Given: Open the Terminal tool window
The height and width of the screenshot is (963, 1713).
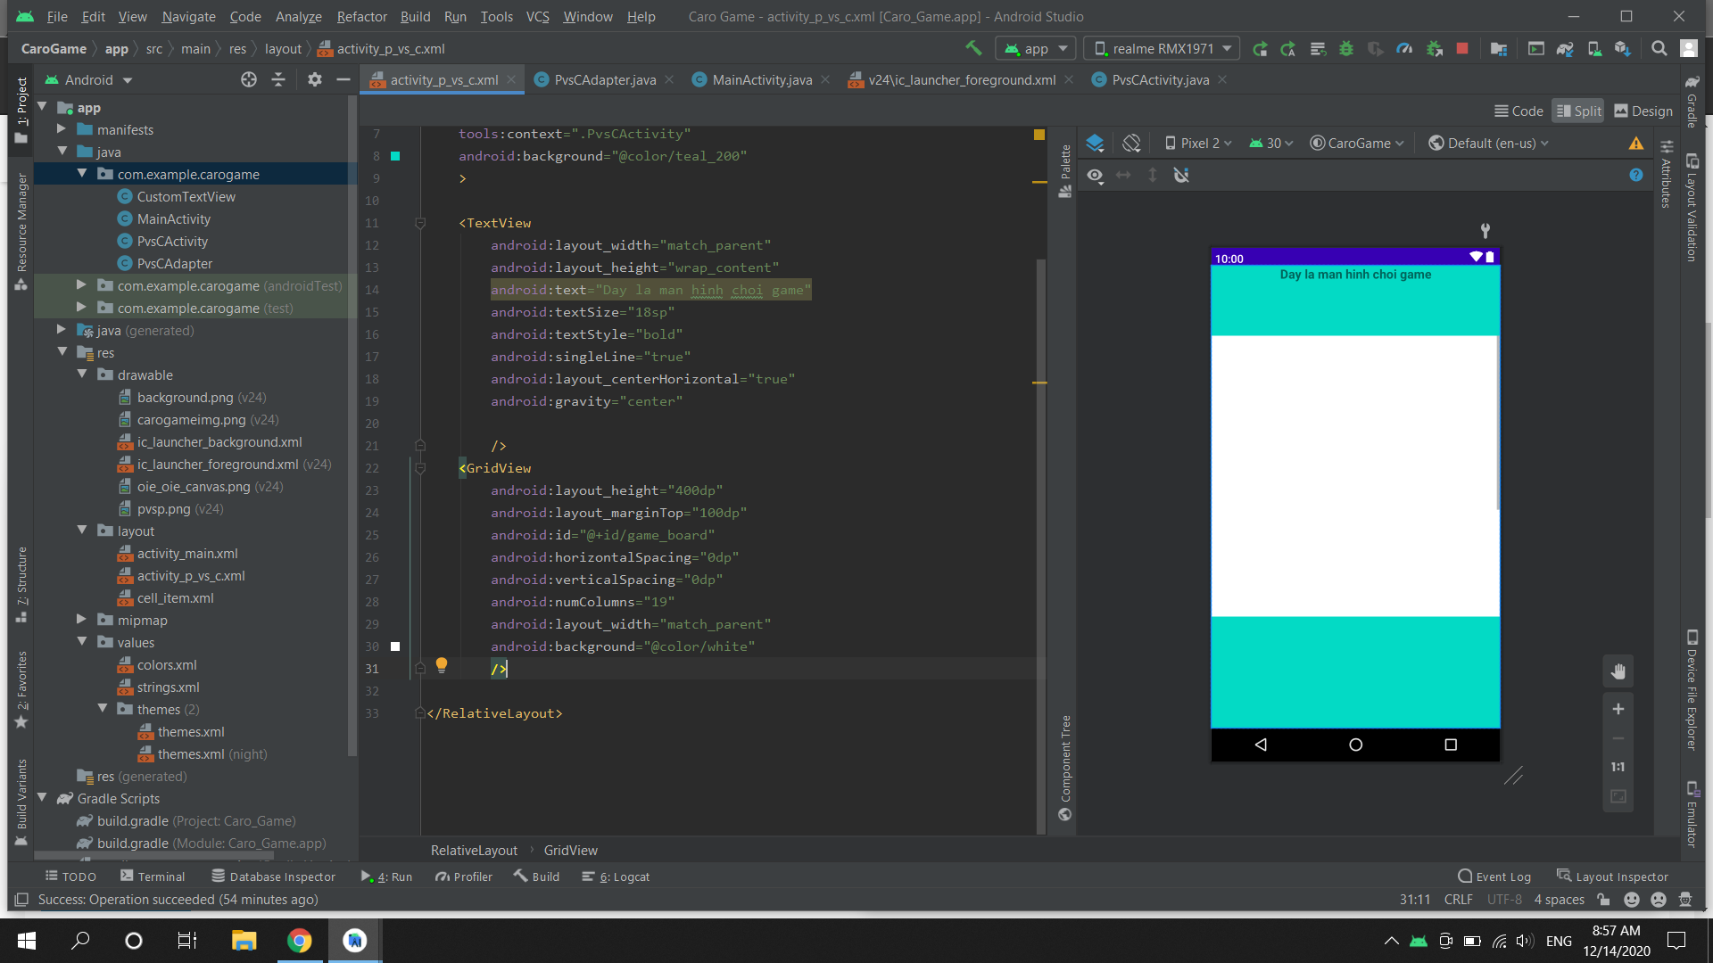Looking at the screenshot, I should point(153,877).
